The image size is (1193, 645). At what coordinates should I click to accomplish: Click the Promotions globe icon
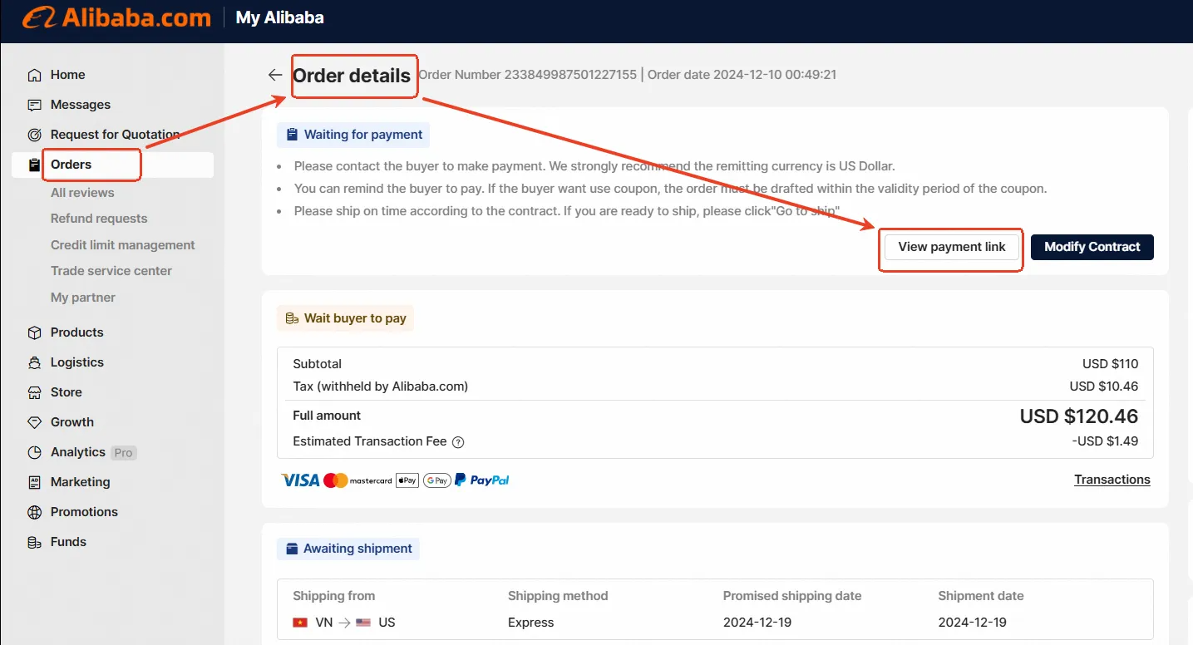(34, 512)
